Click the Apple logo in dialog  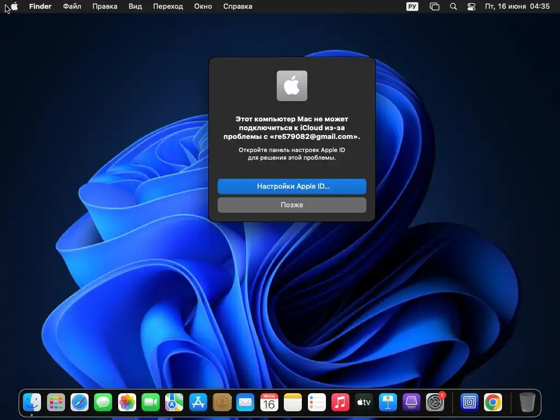click(292, 86)
